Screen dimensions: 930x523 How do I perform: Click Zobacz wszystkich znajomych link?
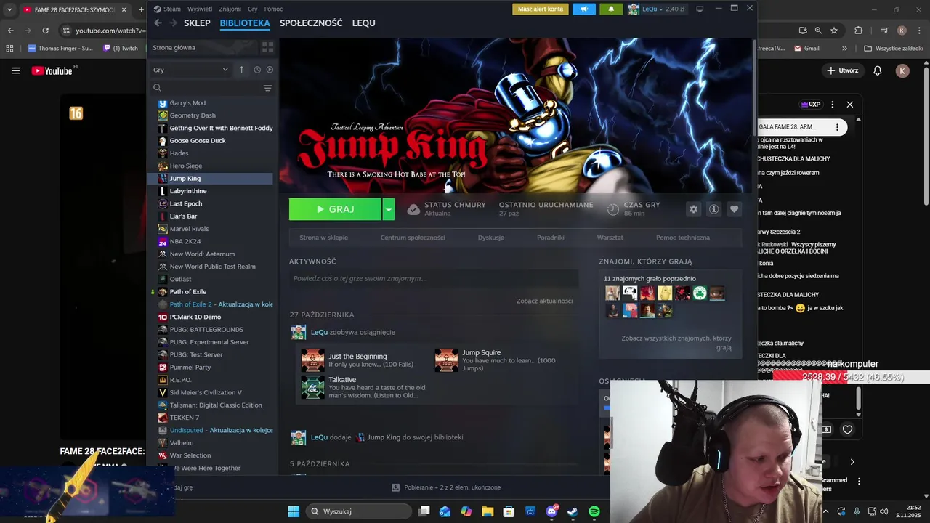pyautogui.click(x=676, y=343)
